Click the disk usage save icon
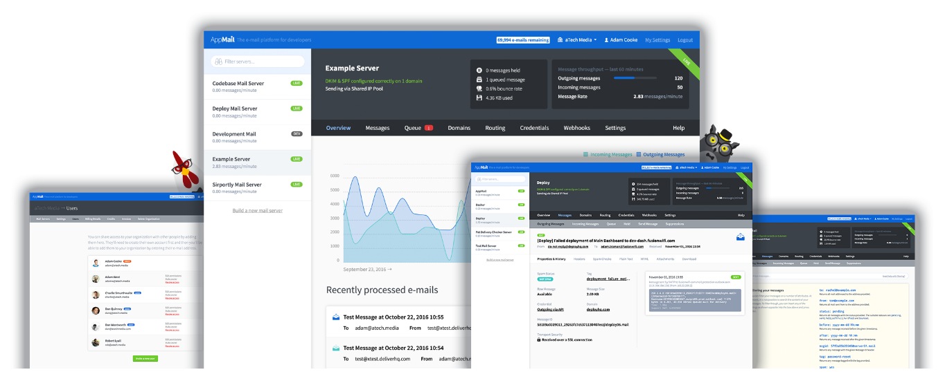 479,98
